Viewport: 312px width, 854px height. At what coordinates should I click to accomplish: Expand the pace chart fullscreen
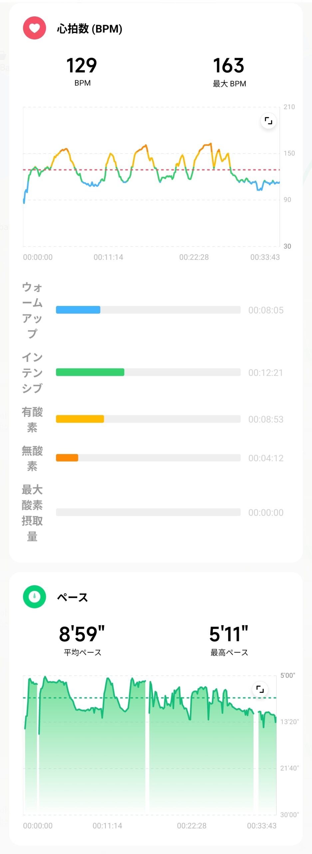click(x=260, y=689)
